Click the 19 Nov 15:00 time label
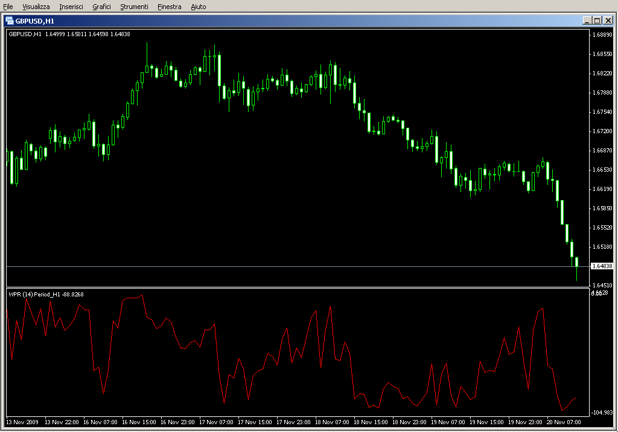This screenshot has height=432, width=618. [x=486, y=422]
